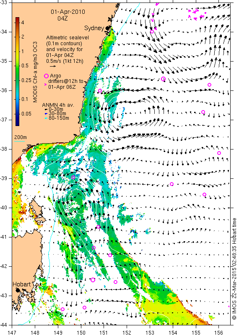Click the Argo float circle near 43.5°S 149.2°E
The width and height of the screenshot is (239, 335).
tap(63, 309)
